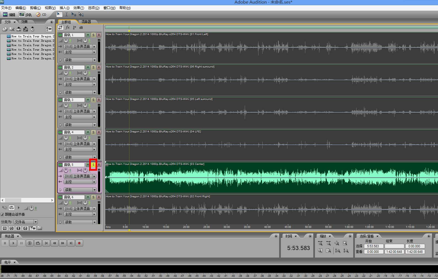The image size is (438, 279).
Task: Select the Time Selection I-beam tool
Action: point(66,14)
